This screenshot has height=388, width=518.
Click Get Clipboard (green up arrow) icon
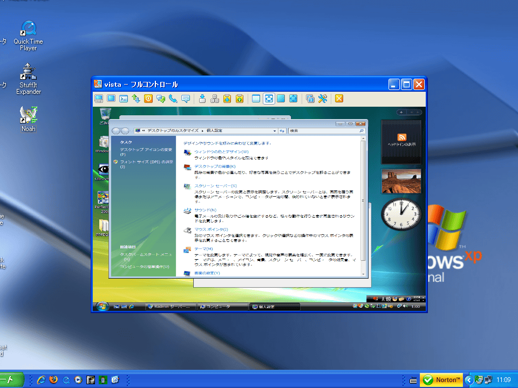click(x=240, y=99)
